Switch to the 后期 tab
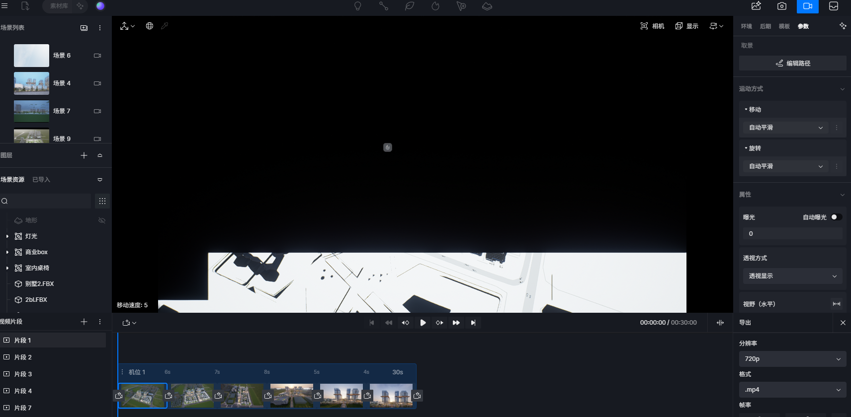This screenshot has height=417, width=851. pyautogui.click(x=765, y=26)
